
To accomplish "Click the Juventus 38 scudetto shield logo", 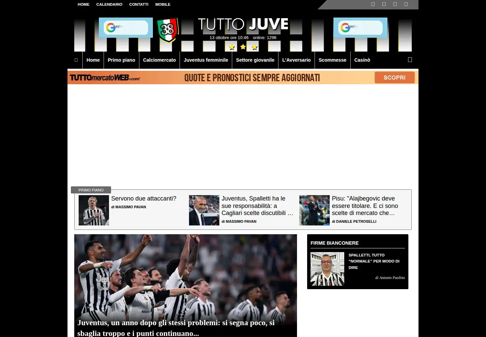I will 167,30.
